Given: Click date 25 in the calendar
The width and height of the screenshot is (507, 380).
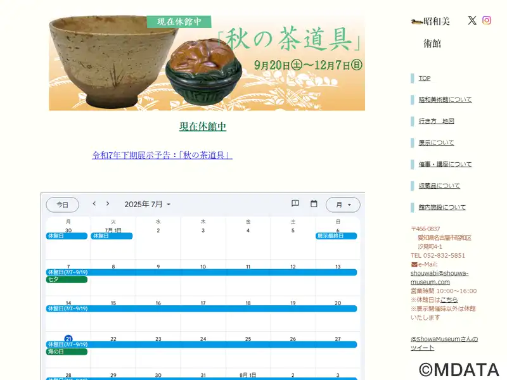Looking at the screenshot, I should click(248, 339).
